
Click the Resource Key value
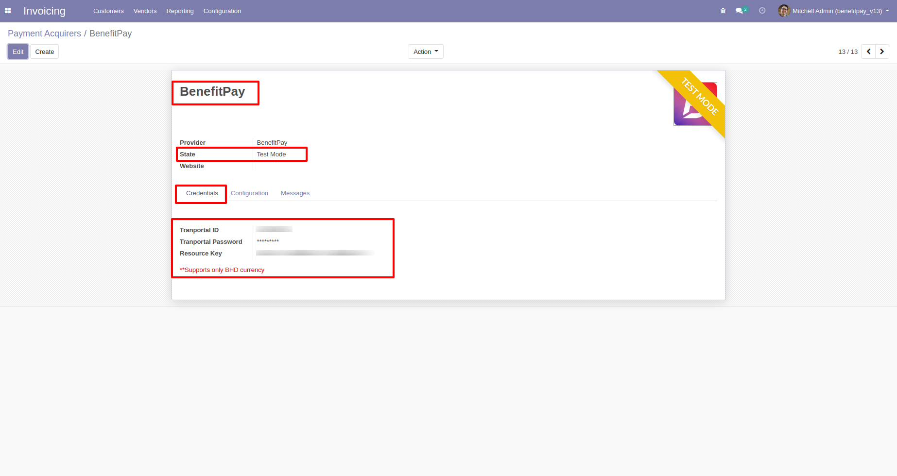[315, 253]
